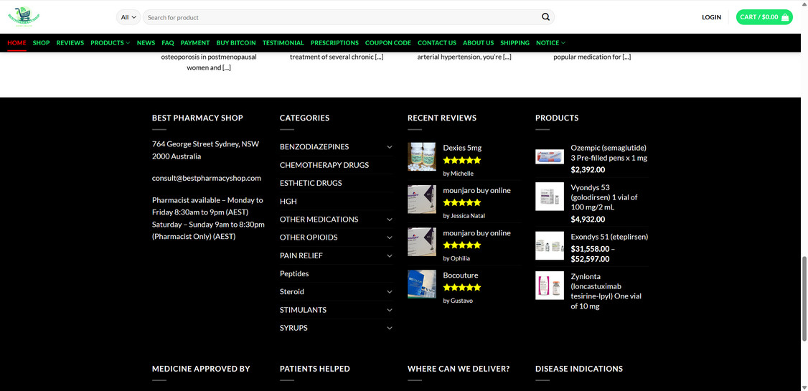Click the Dexies 5mg review thumbnail
The width and height of the screenshot is (808, 391).
coord(421,156)
